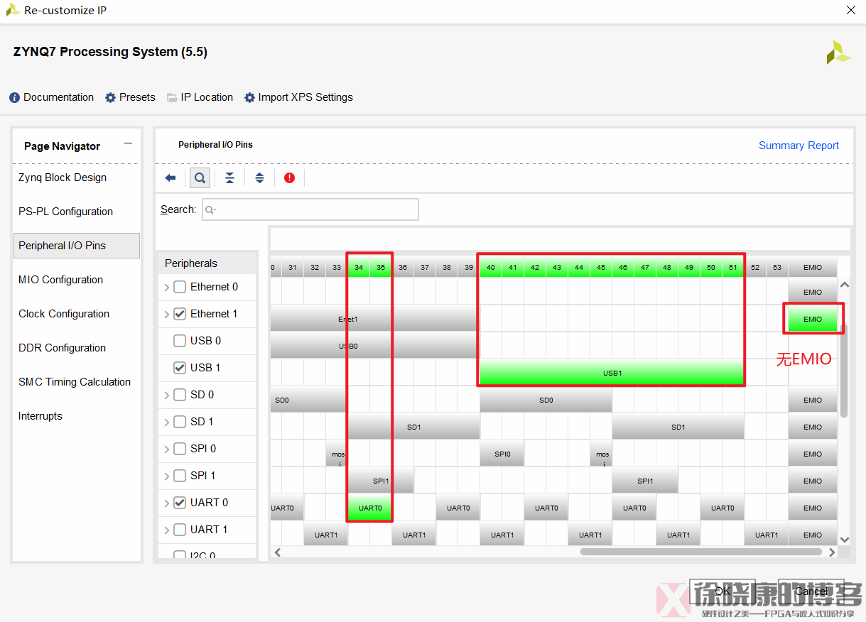This screenshot has width=866, height=622.
Task: Go to MIO Configuration page
Action: click(x=60, y=280)
